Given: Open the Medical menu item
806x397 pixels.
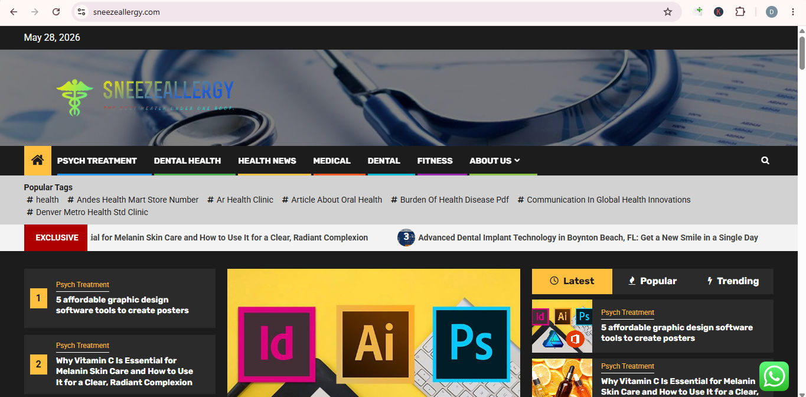Looking at the screenshot, I should [332, 161].
